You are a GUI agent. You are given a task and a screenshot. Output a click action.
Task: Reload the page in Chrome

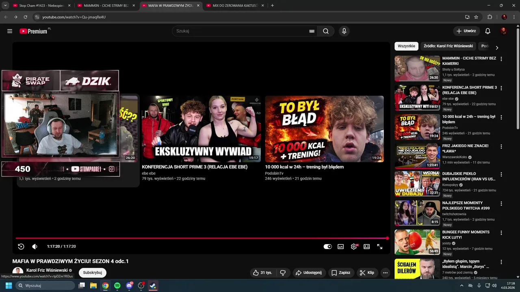click(x=25, y=17)
